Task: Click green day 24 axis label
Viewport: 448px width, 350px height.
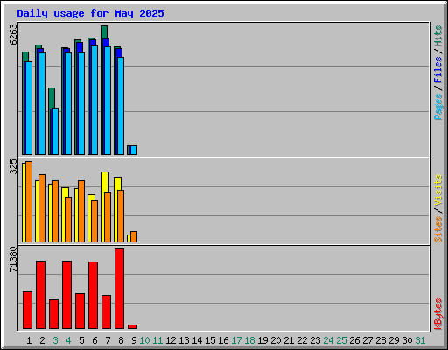Action: coord(328,340)
